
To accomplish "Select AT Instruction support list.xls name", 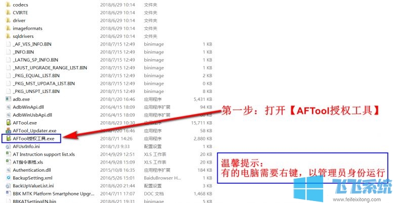I will point(44,155).
